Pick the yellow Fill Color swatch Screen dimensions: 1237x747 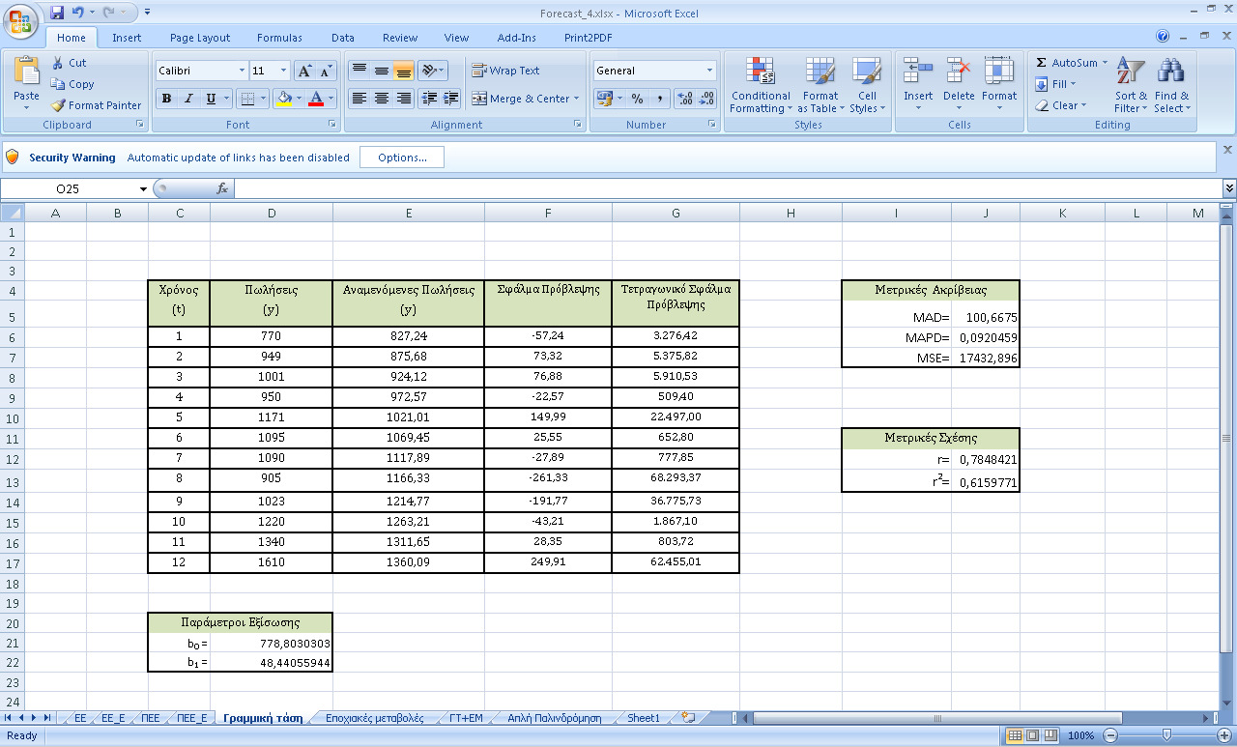pyautogui.click(x=284, y=99)
